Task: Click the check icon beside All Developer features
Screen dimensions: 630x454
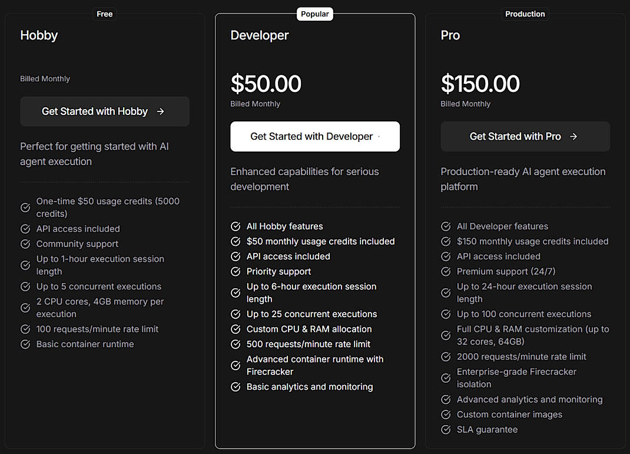Action: point(446,226)
